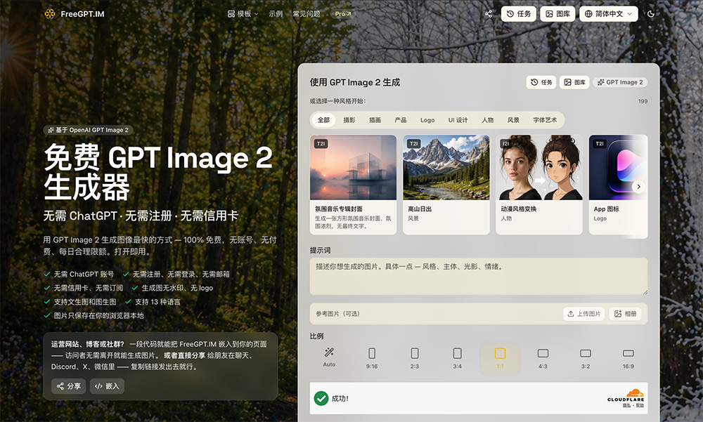Select 4:3 aspect ratio

pyautogui.click(x=543, y=358)
